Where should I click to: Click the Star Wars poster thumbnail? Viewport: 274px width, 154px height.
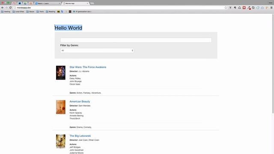pos(61,73)
